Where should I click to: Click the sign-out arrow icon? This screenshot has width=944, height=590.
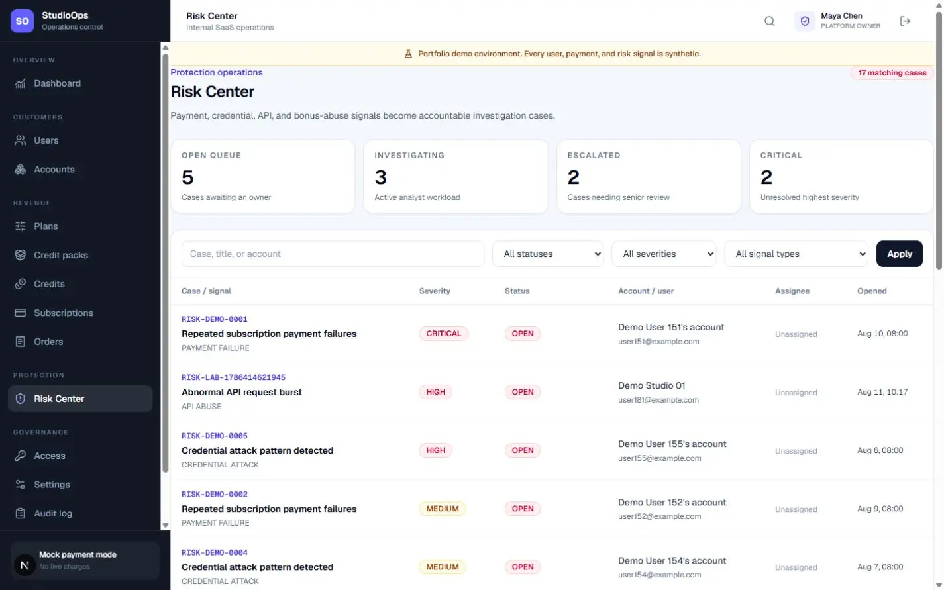point(905,21)
